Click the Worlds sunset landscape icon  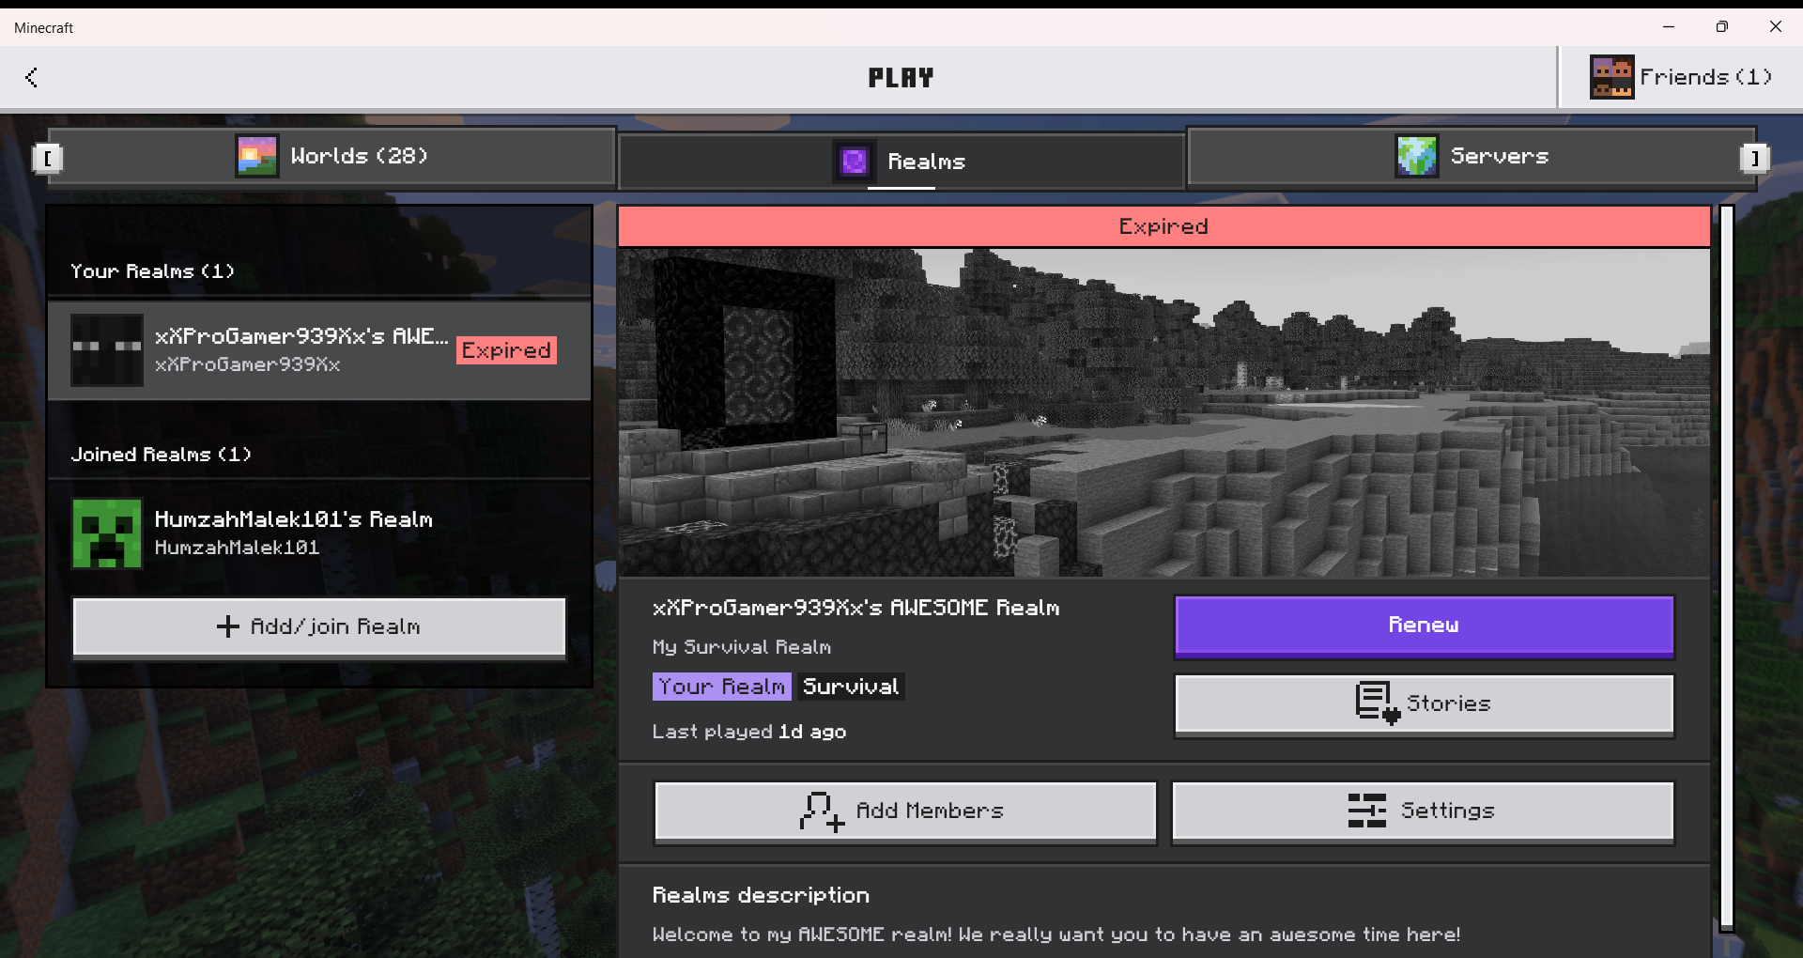pos(256,156)
